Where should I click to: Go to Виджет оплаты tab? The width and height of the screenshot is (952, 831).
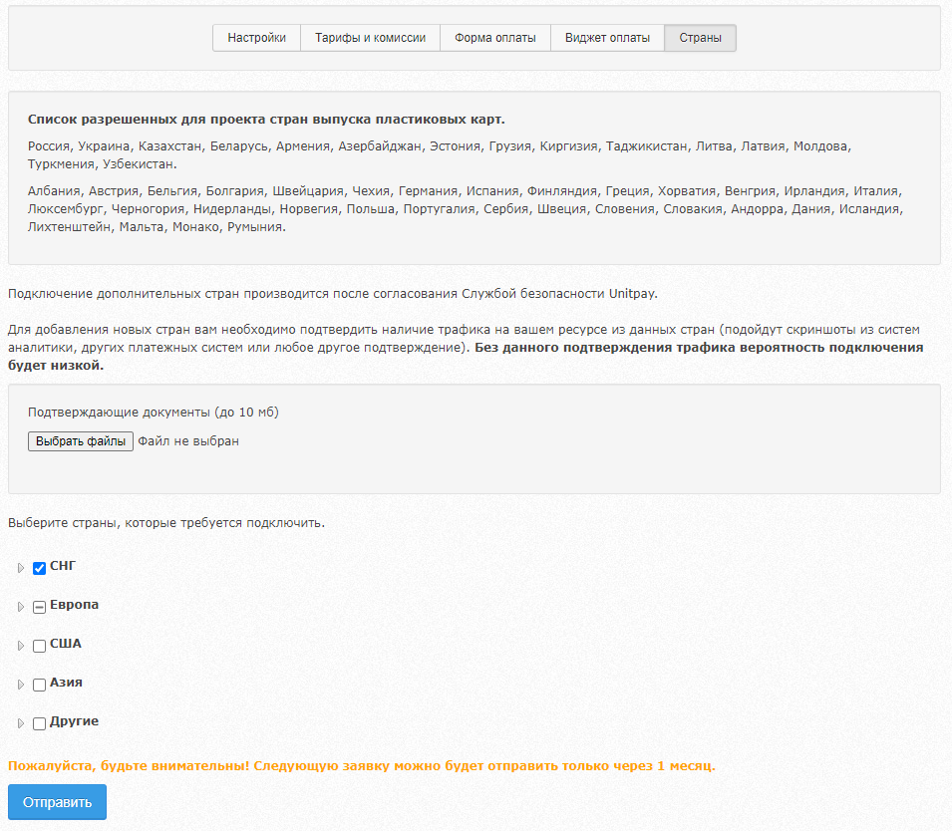pos(607,38)
